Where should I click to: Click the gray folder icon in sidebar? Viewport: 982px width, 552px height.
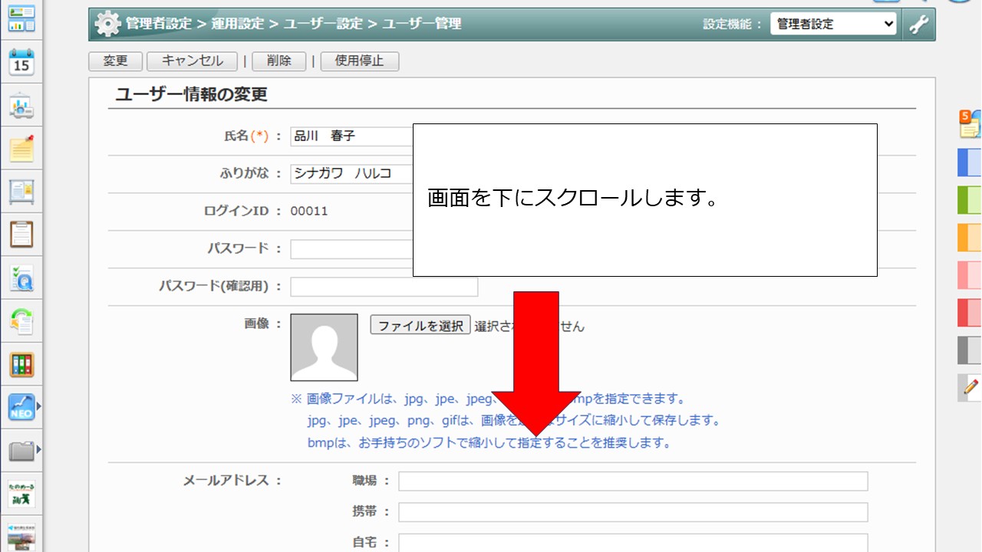pos(21,450)
